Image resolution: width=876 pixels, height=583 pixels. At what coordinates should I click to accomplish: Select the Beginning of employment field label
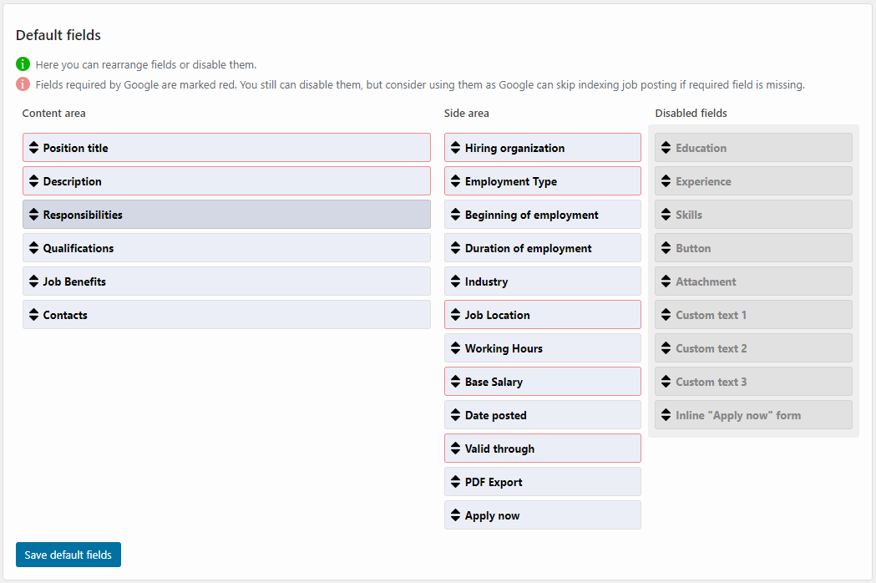pyautogui.click(x=531, y=215)
